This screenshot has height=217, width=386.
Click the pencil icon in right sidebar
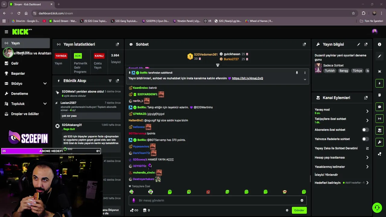tap(380, 56)
